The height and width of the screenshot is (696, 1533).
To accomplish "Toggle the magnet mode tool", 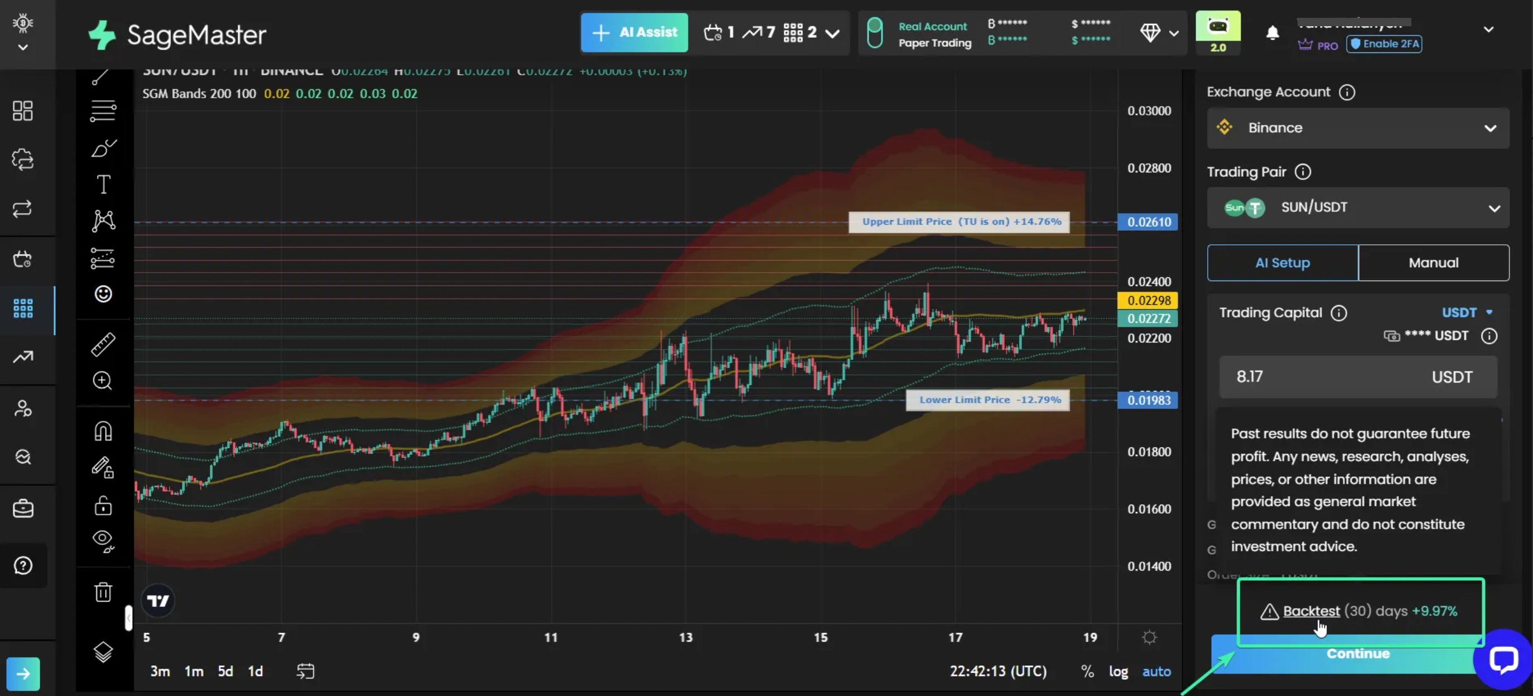I will (103, 431).
